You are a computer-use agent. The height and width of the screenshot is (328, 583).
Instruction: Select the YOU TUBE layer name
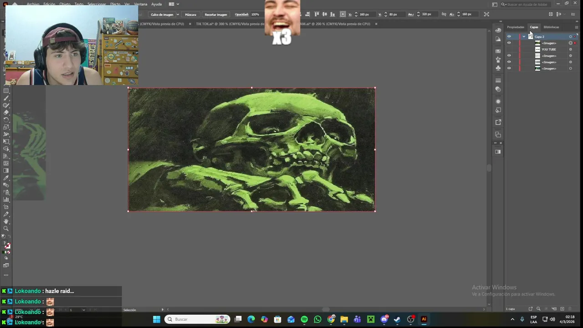coord(549,49)
